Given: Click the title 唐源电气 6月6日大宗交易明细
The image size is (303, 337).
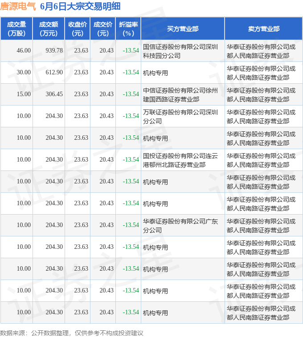Looking at the screenshot, I should [x=60, y=6].
